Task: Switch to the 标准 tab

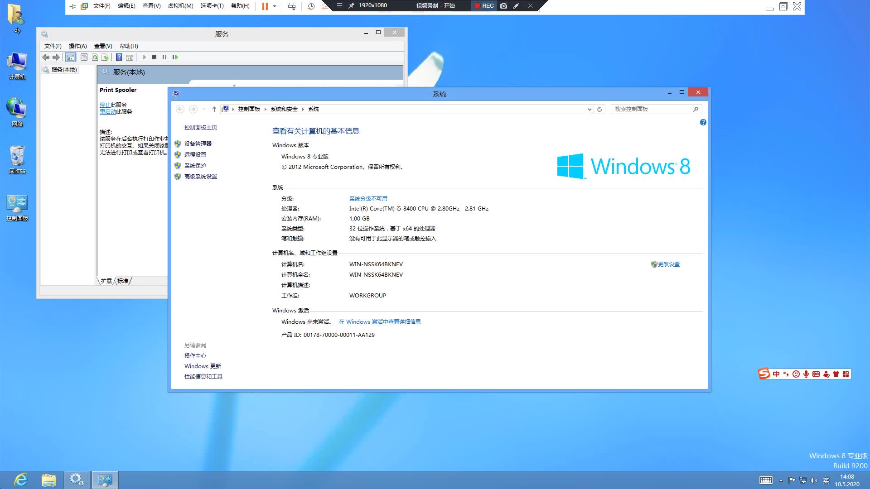Action: coord(122,281)
